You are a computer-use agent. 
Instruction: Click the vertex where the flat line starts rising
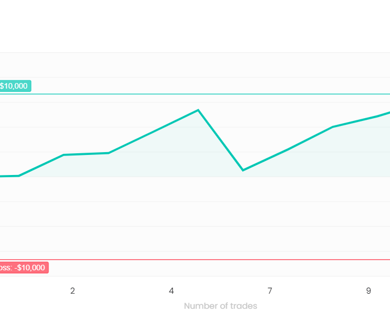tap(19, 176)
